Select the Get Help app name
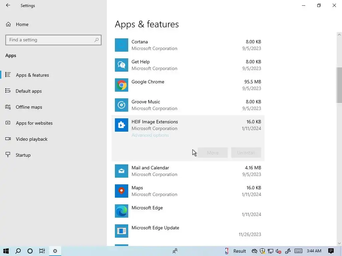The image size is (342, 256). [x=141, y=62]
